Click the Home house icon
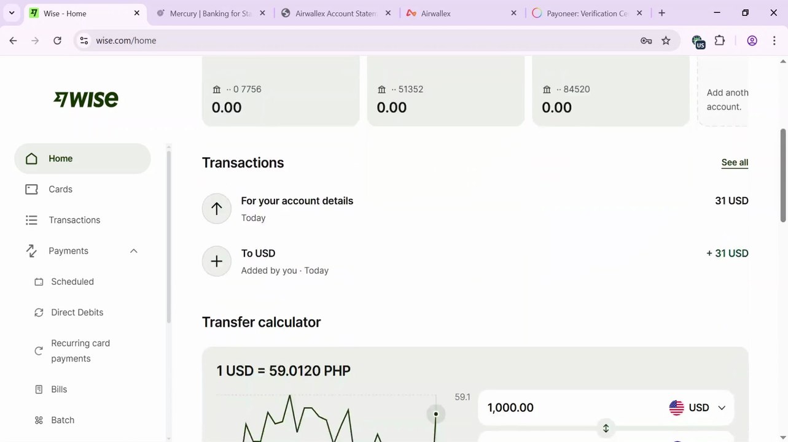 (x=31, y=158)
